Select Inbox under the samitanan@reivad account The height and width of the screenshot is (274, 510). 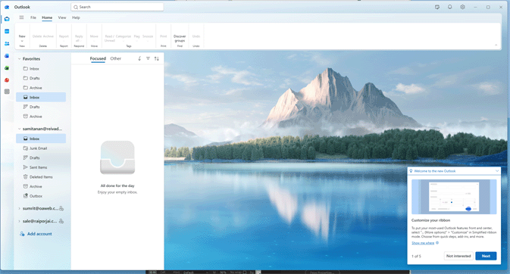click(41, 139)
